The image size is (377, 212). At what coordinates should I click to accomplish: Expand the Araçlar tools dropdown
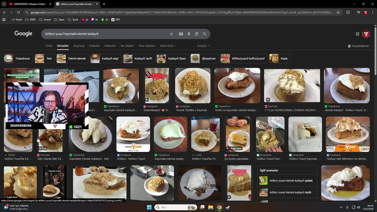click(204, 46)
